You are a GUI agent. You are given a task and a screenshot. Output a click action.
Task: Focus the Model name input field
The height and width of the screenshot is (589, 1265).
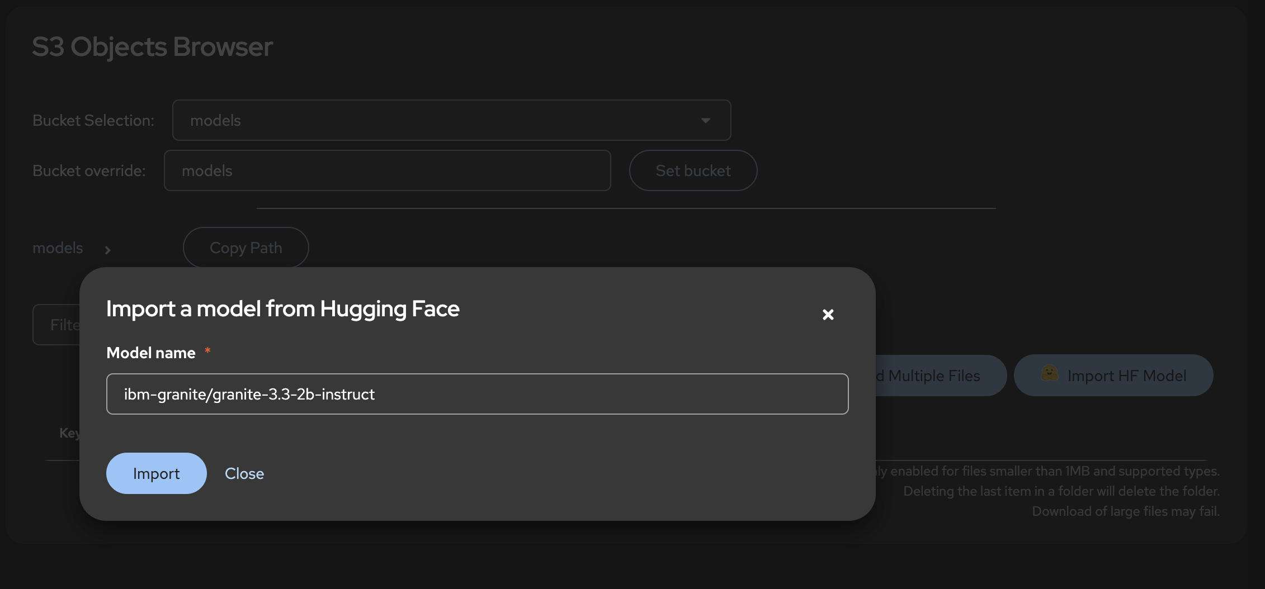[477, 394]
